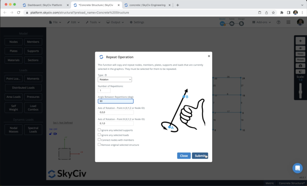Open Self Weight settings
The width and height of the screenshot is (307, 186).
pos(13,108)
